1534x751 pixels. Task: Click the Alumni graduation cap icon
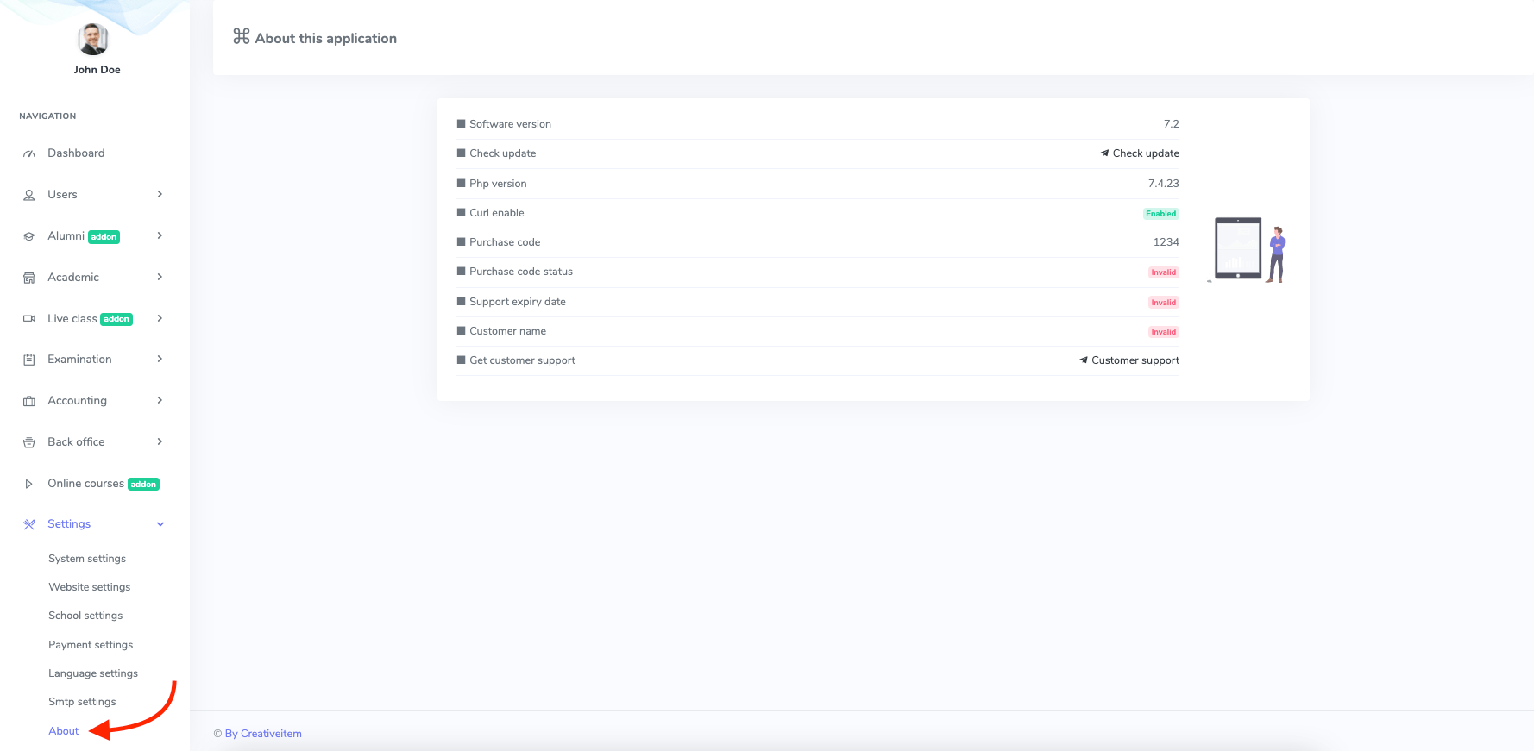pyautogui.click(x=29, y=236)
